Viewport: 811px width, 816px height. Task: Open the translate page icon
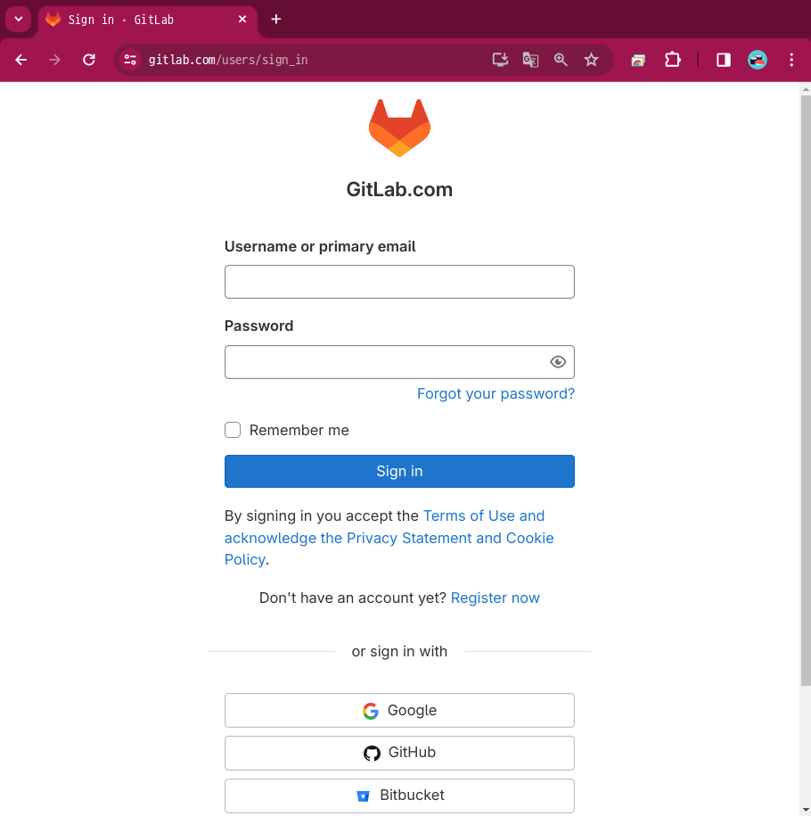pyautogui.click(x=530, y=60)
